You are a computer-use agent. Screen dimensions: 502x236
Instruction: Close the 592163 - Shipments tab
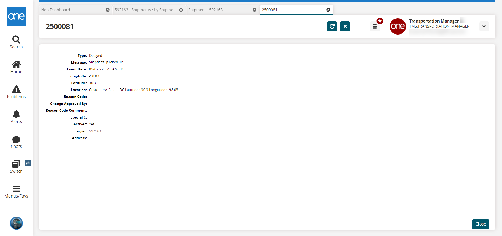tap(181, 10)
